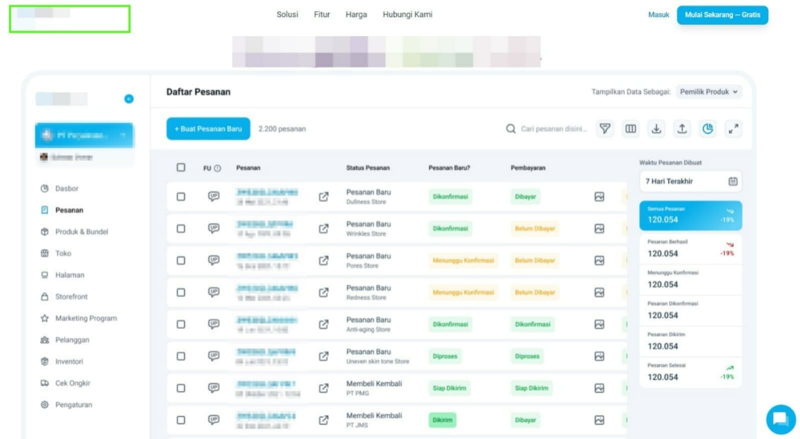Image resolution: width=800 pixels, height=439 pixels.
Task: Click Solusi in the top navigation
Action: [x=287, y=14]
